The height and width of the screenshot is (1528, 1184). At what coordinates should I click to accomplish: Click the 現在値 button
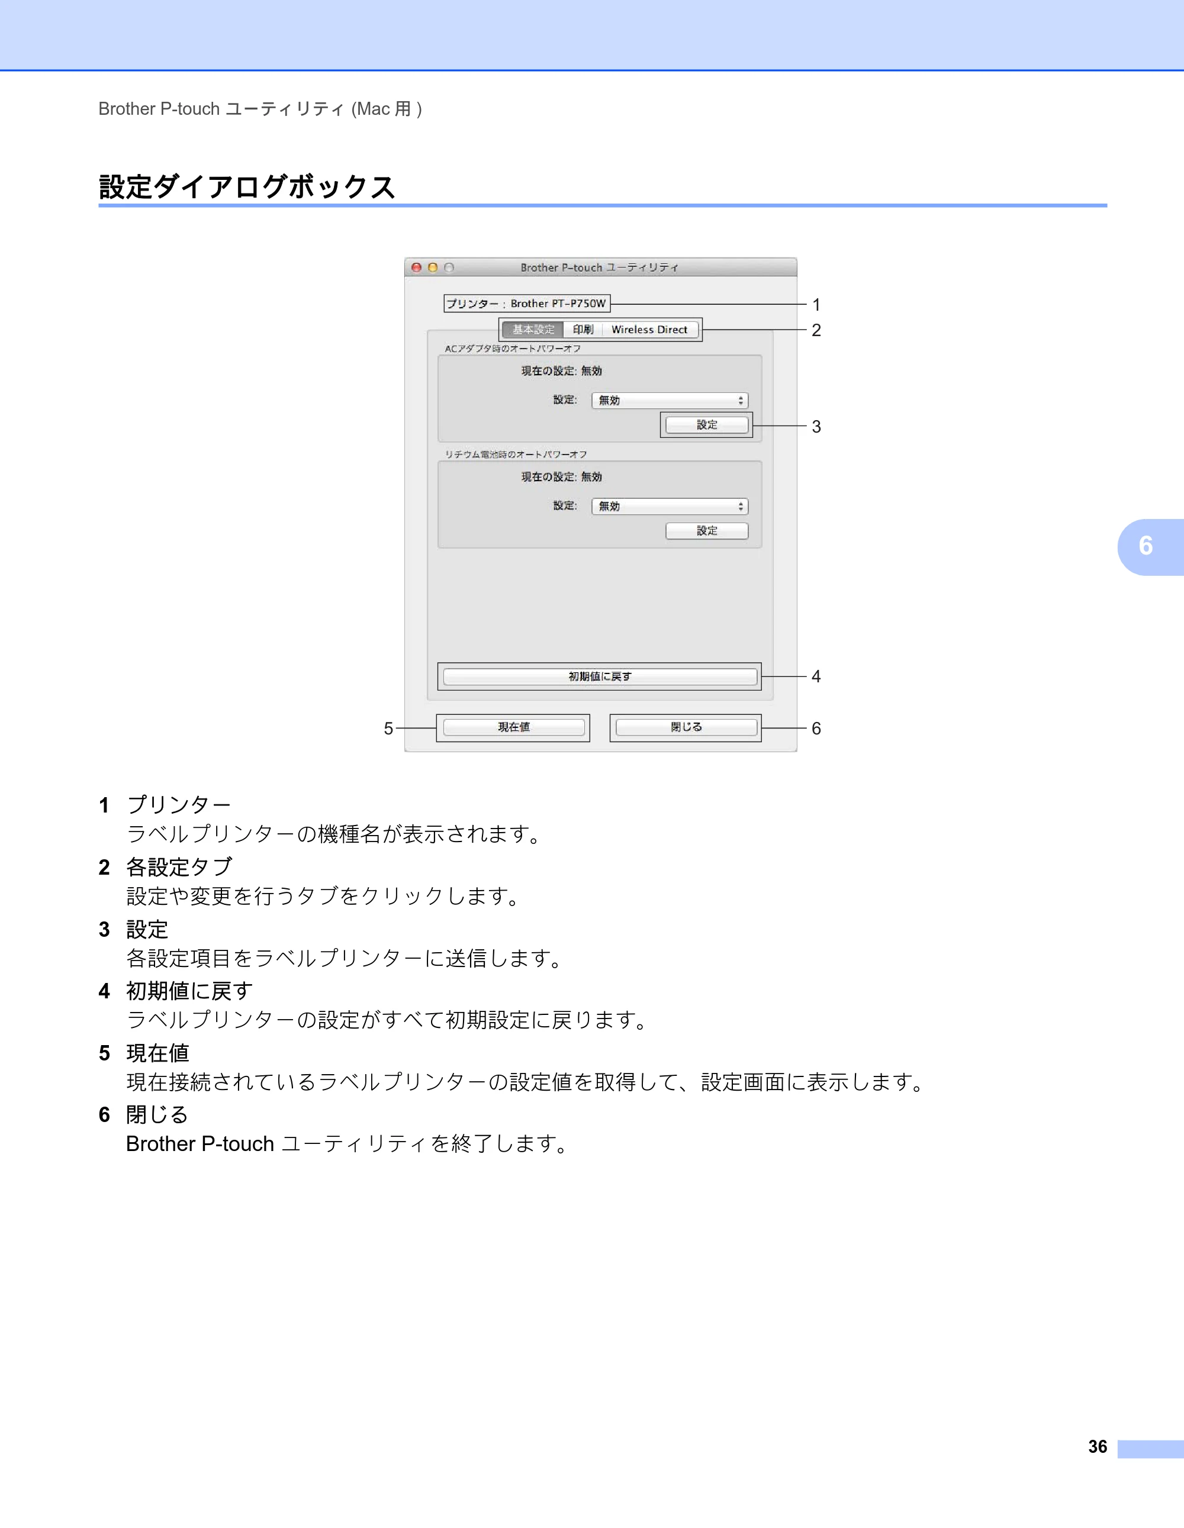tap(514, 728)
